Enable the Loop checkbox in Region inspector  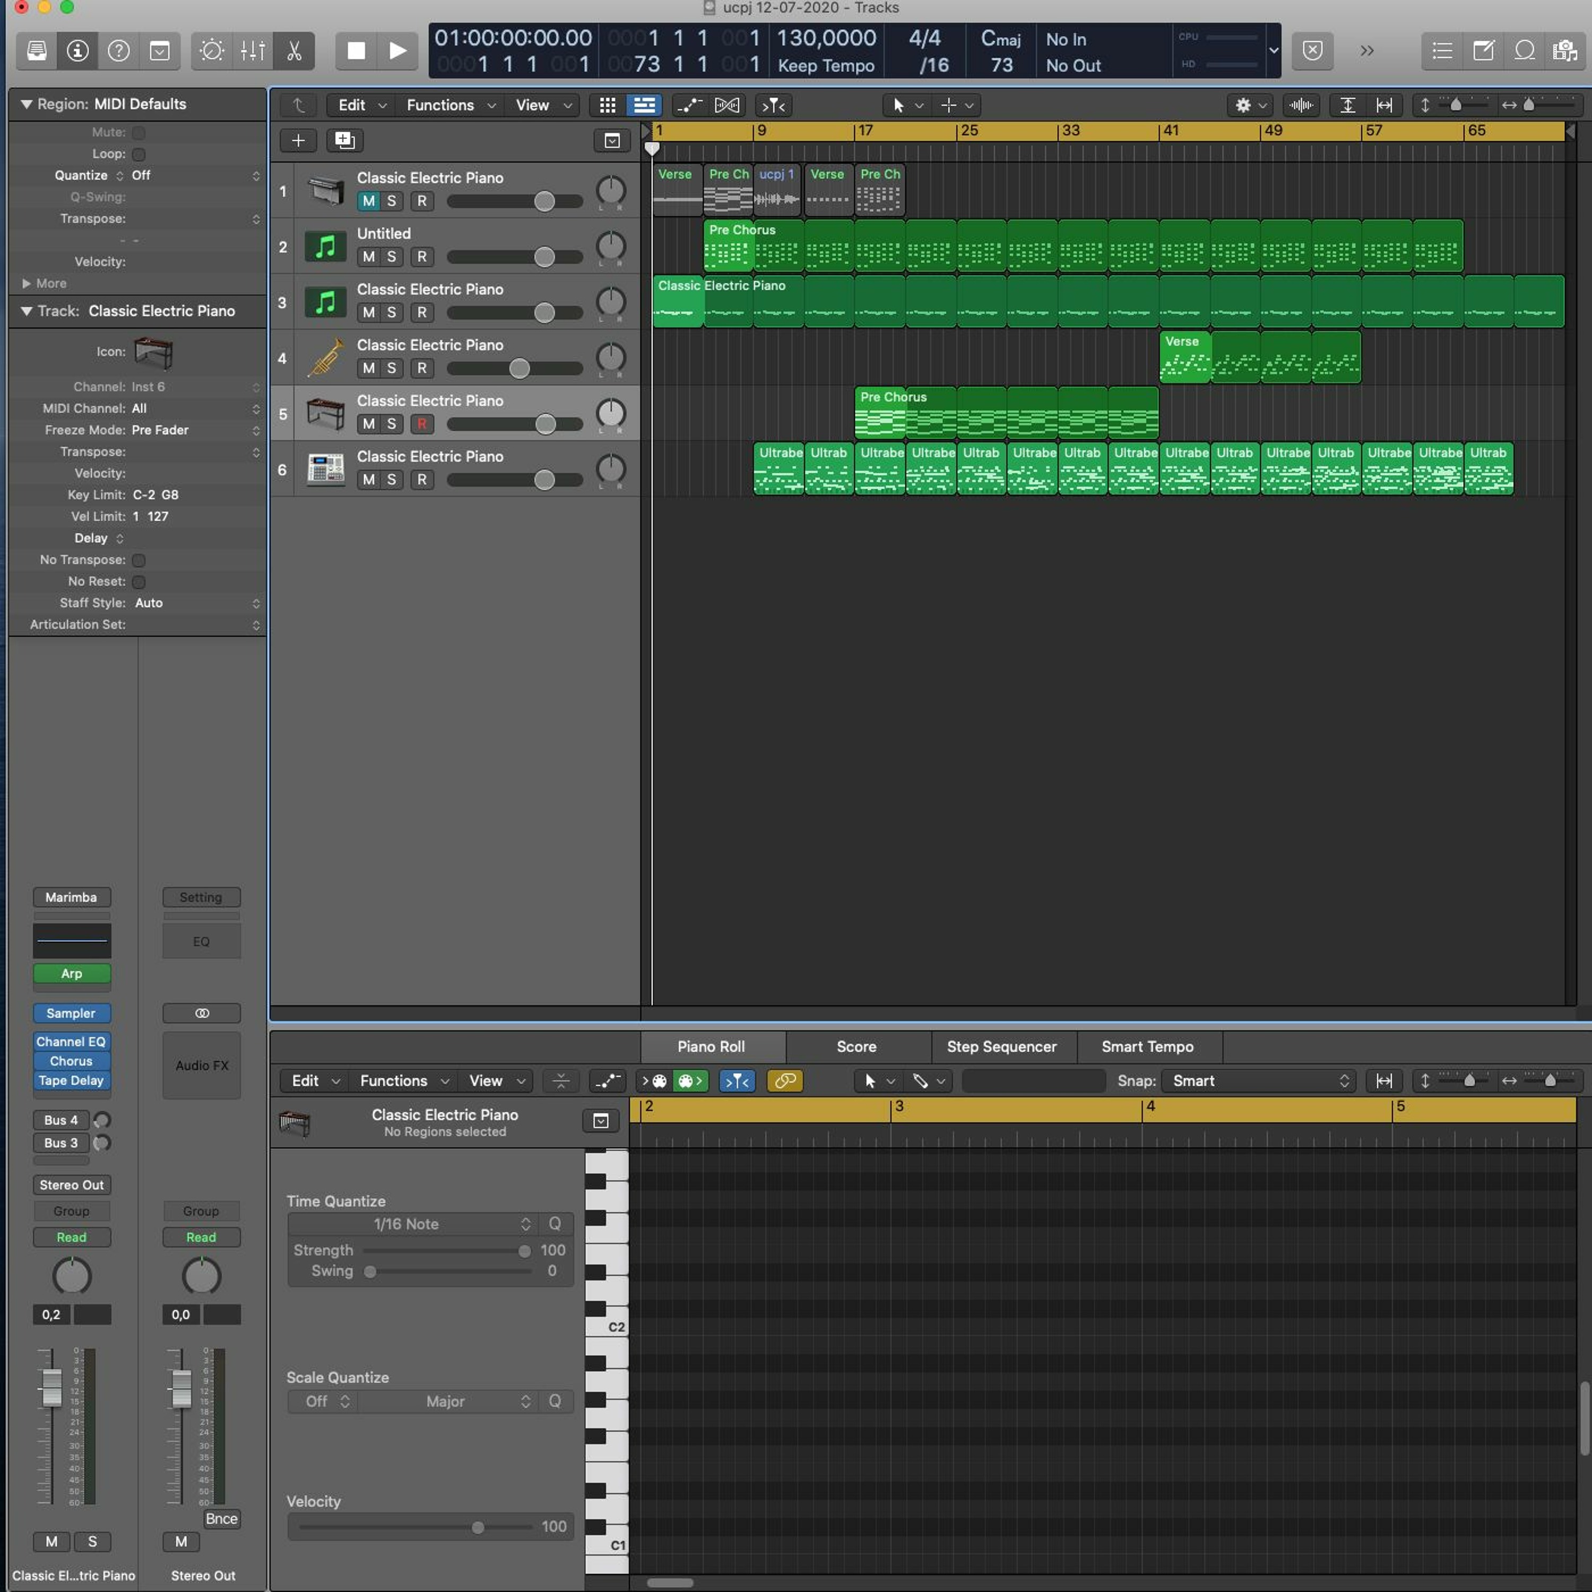[x=139, y=154]
